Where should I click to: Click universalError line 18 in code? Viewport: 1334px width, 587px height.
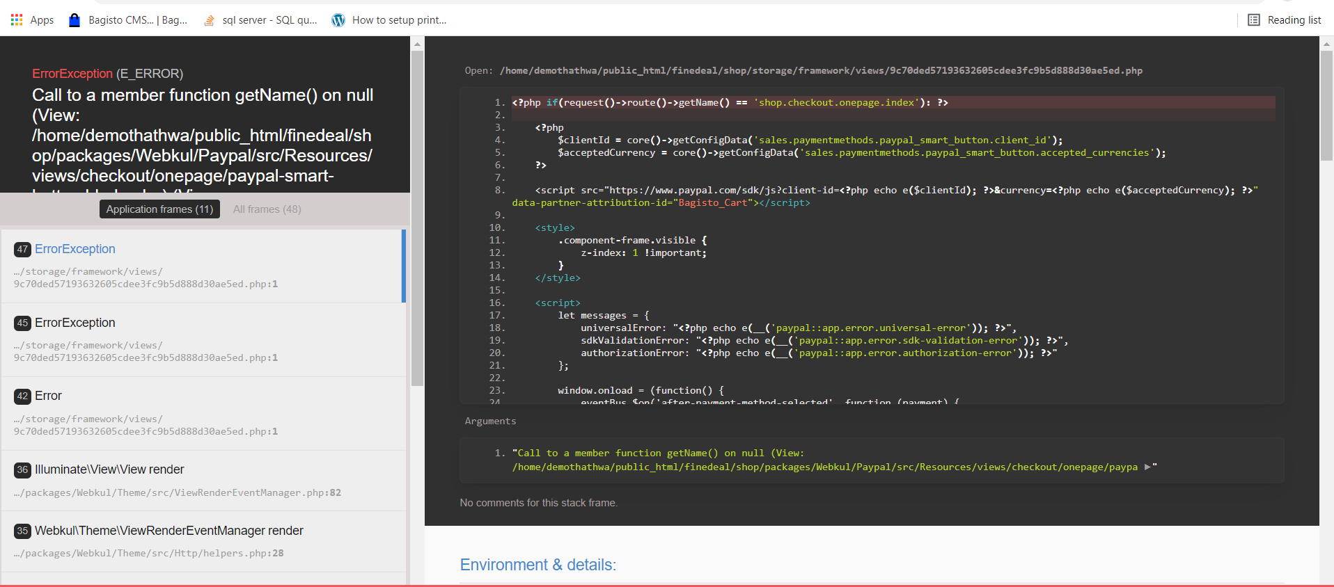799,328
